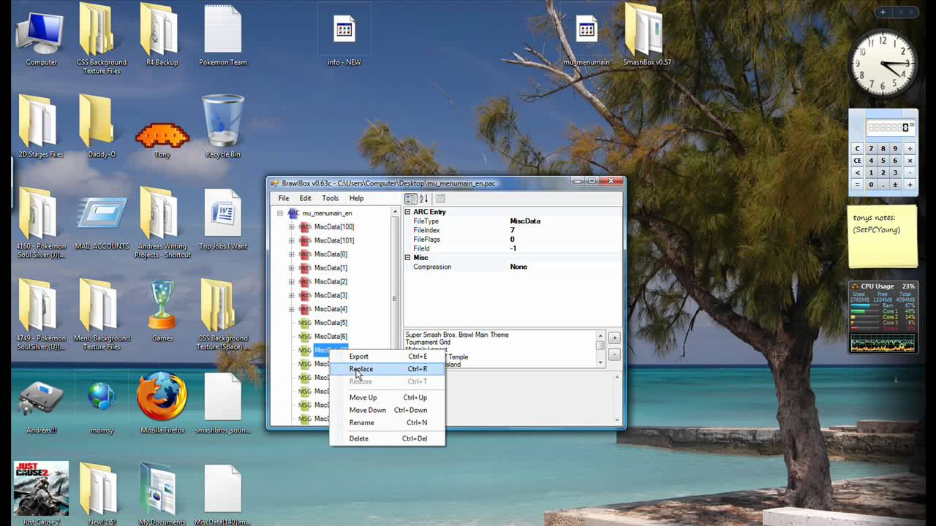Expand the MiscData[1] tree node
The height and width of the screenshot is (526, 936).
point(291,268)
